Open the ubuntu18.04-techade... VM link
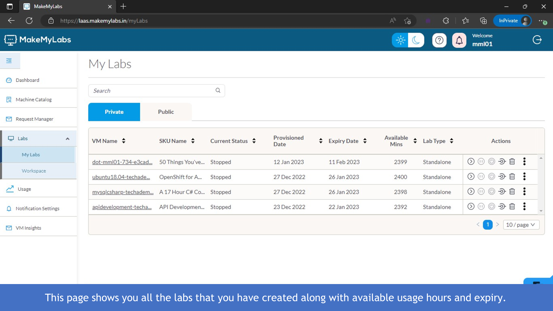 coord(121,177)
